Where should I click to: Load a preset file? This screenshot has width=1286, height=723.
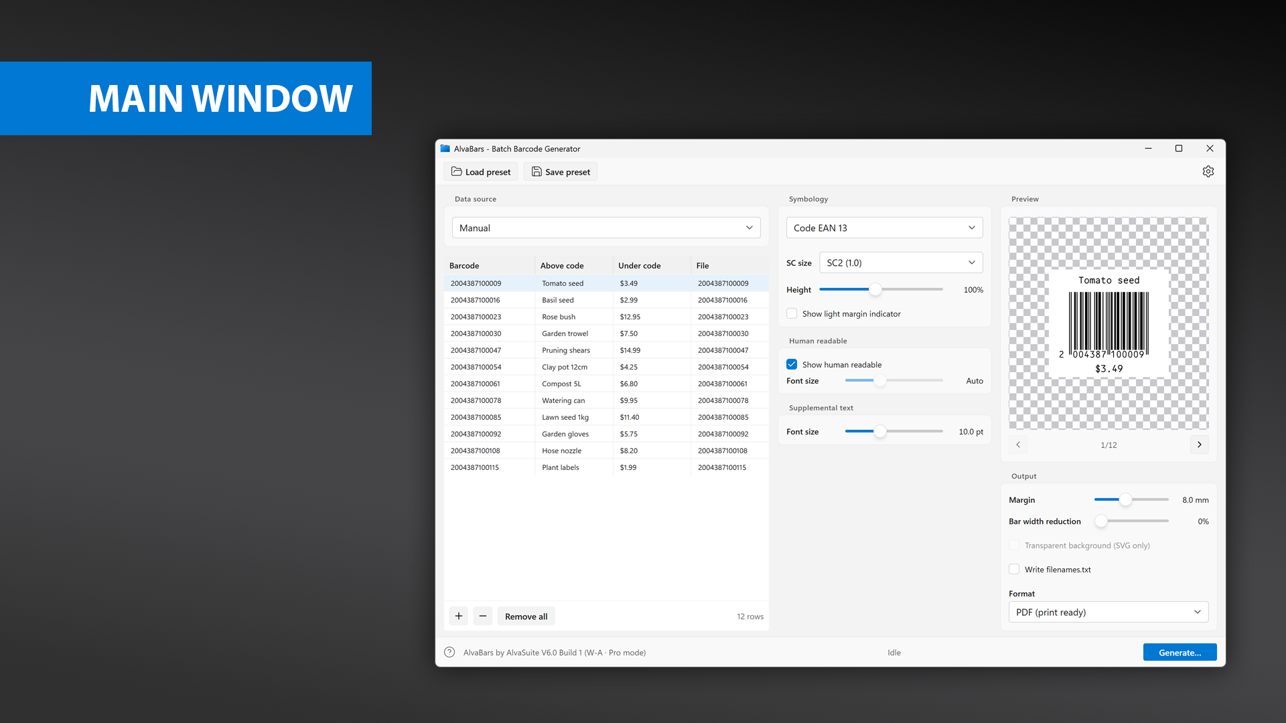point(481,171)
